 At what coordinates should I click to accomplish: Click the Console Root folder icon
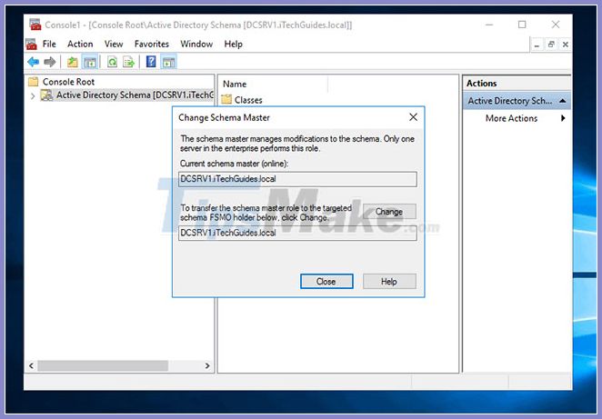coord(34,81)
